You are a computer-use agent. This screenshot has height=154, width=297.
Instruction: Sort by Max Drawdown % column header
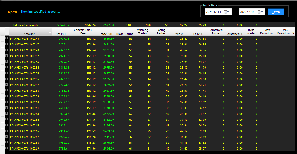[x=285, y=32]
